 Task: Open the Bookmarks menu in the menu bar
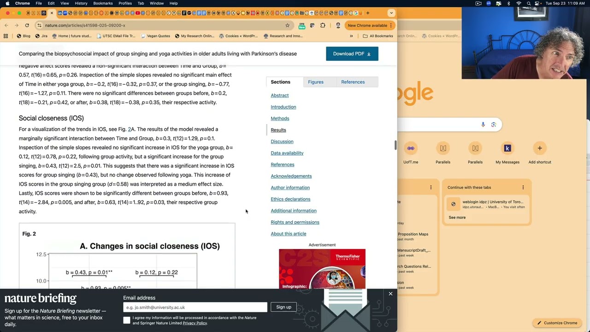tap(103, 3)
